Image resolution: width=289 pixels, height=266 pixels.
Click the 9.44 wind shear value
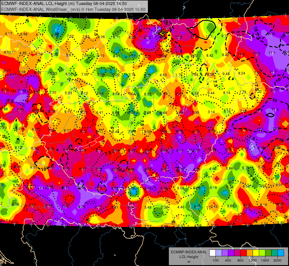(x=211, y=93)
